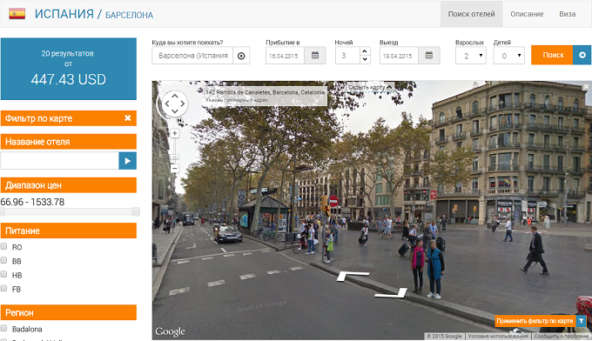This screenshot has height=341, width=592.
Task: Collapse the Название отеля filter header
Action: coord(68,142)
